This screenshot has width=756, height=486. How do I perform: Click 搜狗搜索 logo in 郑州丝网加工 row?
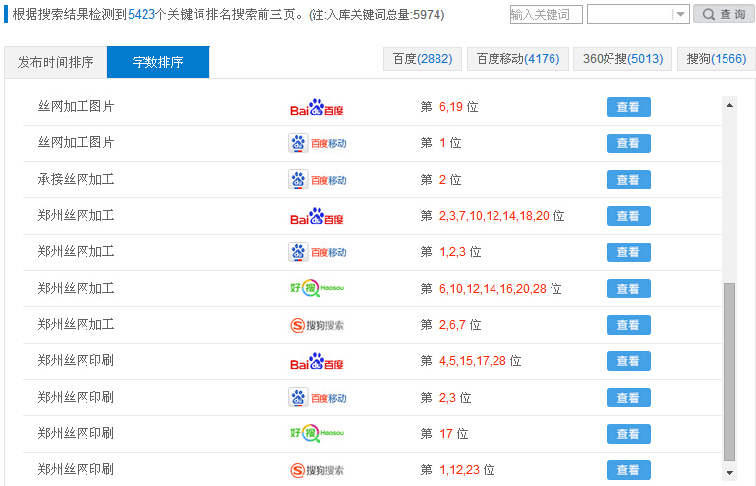tap(317, 325)
